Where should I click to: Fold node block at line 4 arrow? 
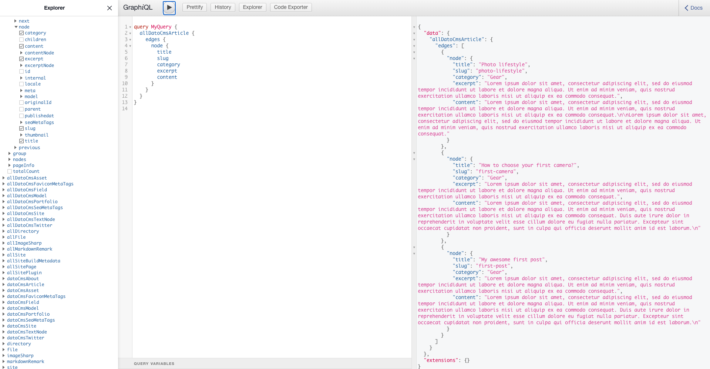130,46
